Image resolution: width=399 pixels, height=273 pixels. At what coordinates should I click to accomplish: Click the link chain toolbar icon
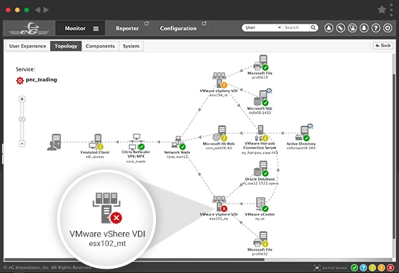(340, 28)
